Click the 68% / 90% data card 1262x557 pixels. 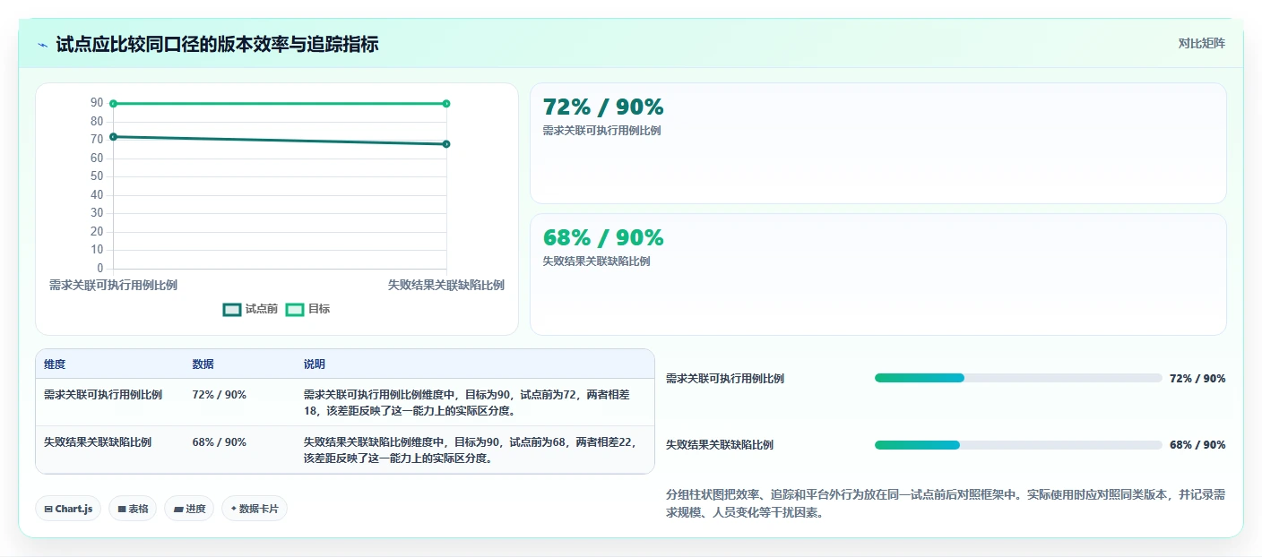877,274
